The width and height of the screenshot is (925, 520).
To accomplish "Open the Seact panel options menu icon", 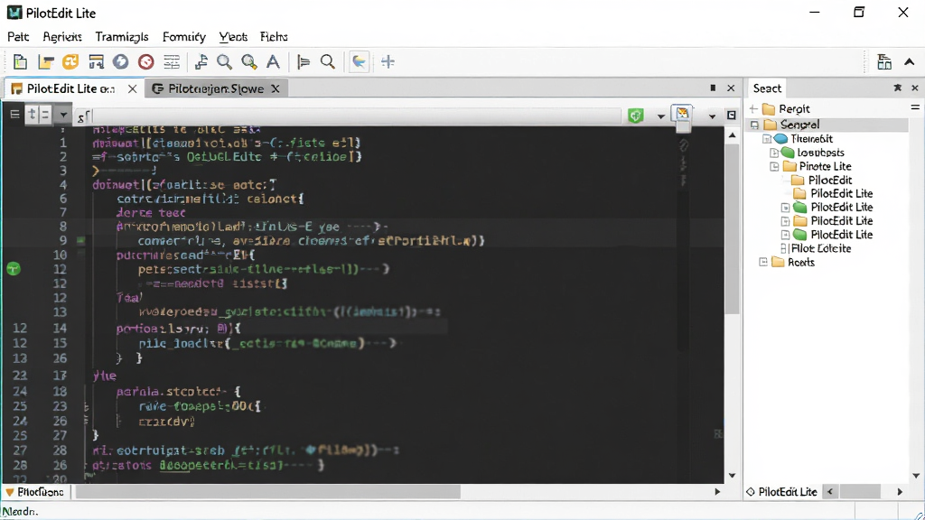I will pyautogui.click(x=915, y=107).
